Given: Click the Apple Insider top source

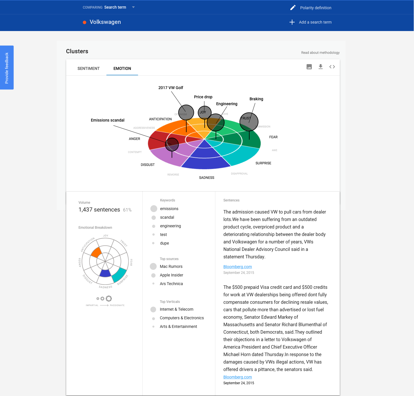Looking at the screenshot, I should [171, 275].
